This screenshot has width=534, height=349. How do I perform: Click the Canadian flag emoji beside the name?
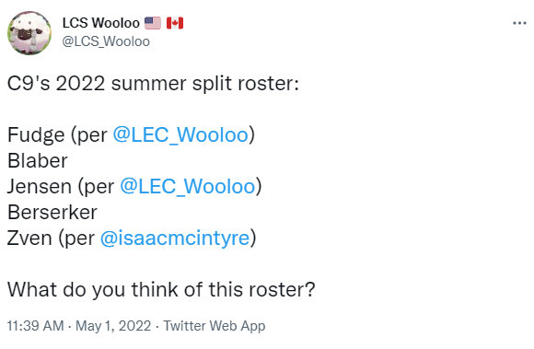[175, 23]
